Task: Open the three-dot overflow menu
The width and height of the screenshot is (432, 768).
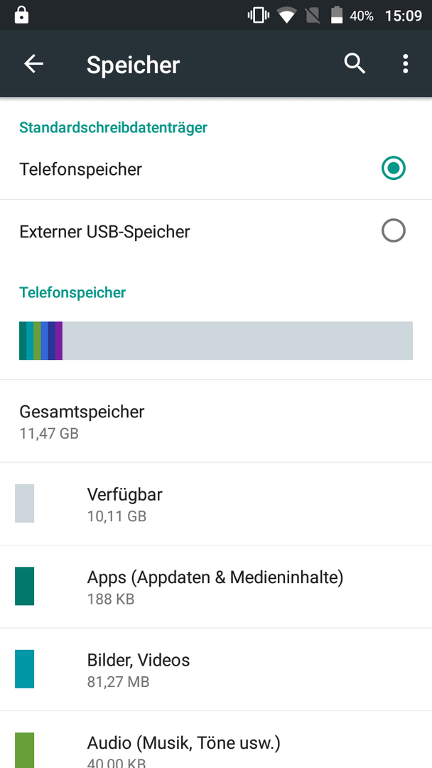Action: click(405, 64)
